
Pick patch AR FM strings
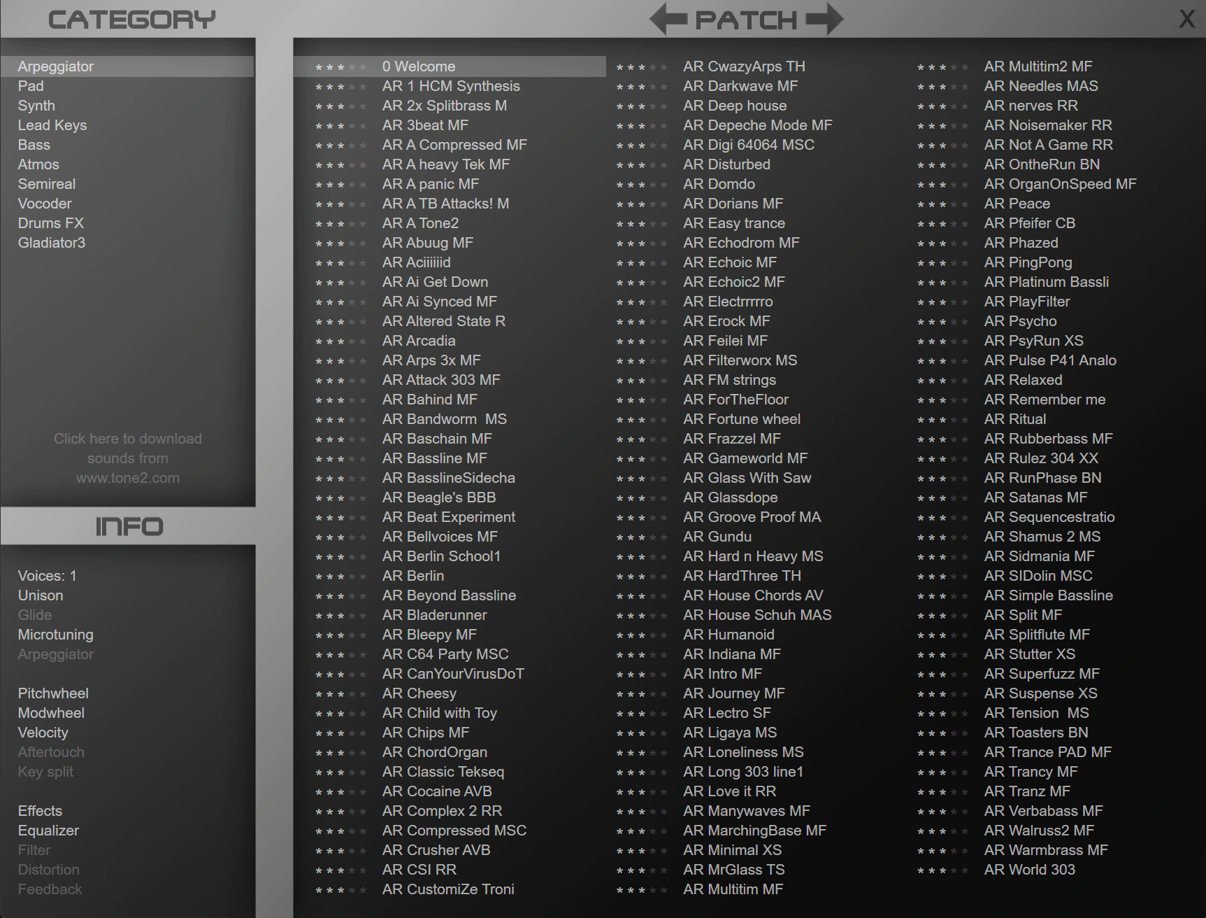729,380
